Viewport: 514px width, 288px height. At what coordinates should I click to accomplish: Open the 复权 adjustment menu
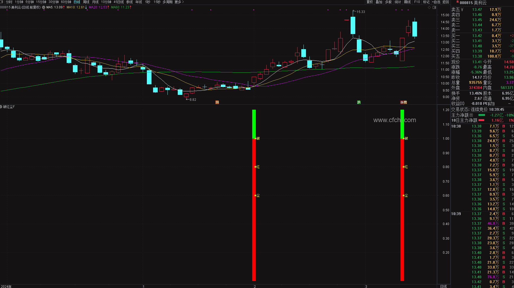(x=370, y=2)
